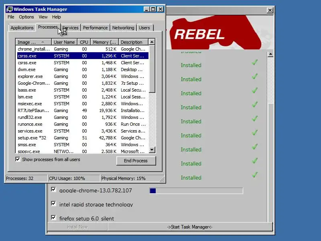The image size is (321, 241).
Task: Select the explorer.exe process
Action: click(x=82, y=76)
